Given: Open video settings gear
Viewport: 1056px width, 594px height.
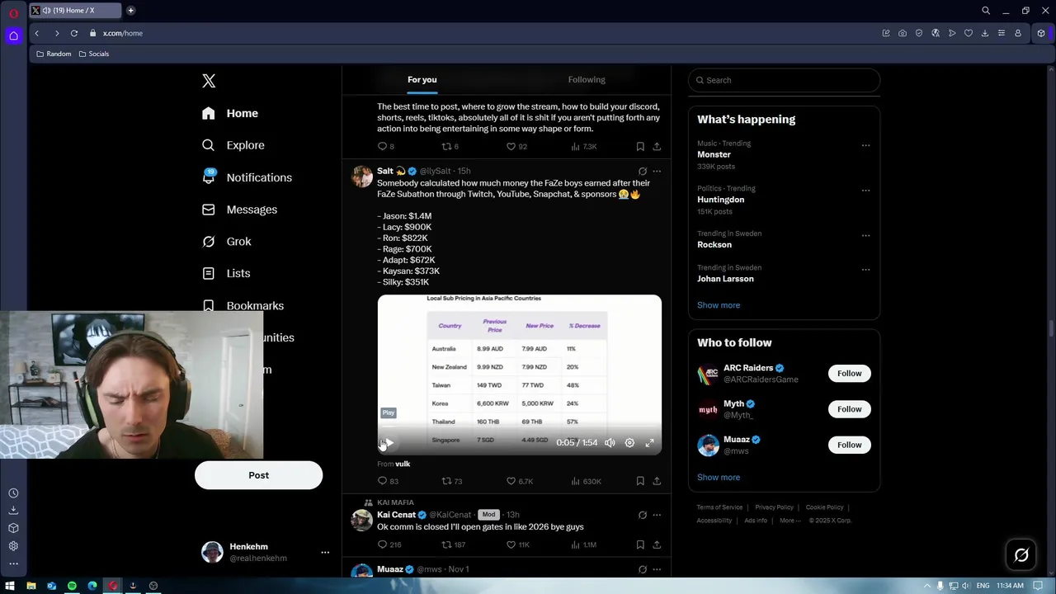Looking at the screenshot, I should pyautogui.click(x=629, y=443).
